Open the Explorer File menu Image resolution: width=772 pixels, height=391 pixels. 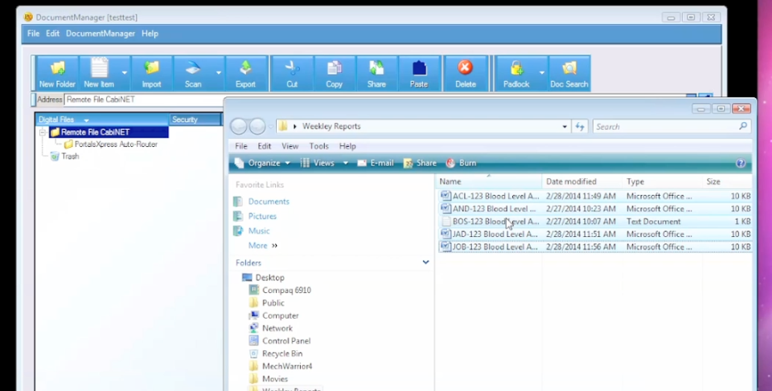240,146
